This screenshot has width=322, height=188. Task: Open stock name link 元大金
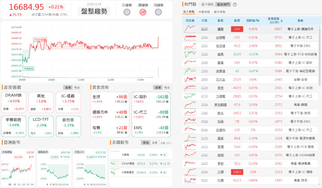point(220,79)
